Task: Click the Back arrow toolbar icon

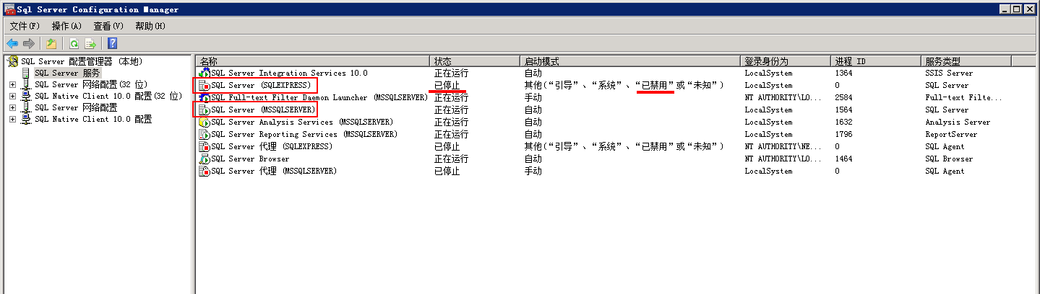Action: pyautogui.click(x=12, y=43)
